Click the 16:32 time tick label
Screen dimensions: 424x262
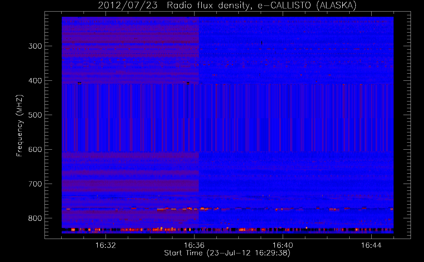[106, 245]
